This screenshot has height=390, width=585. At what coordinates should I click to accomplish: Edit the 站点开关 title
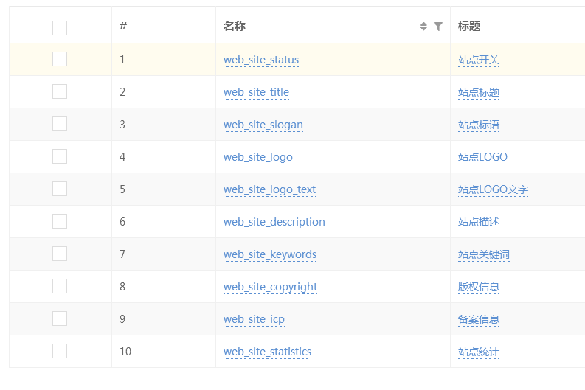click(479, 60)
